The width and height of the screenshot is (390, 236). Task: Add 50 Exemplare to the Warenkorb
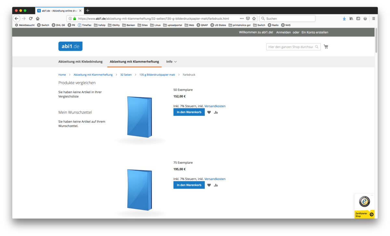click(x=189, y=112)
